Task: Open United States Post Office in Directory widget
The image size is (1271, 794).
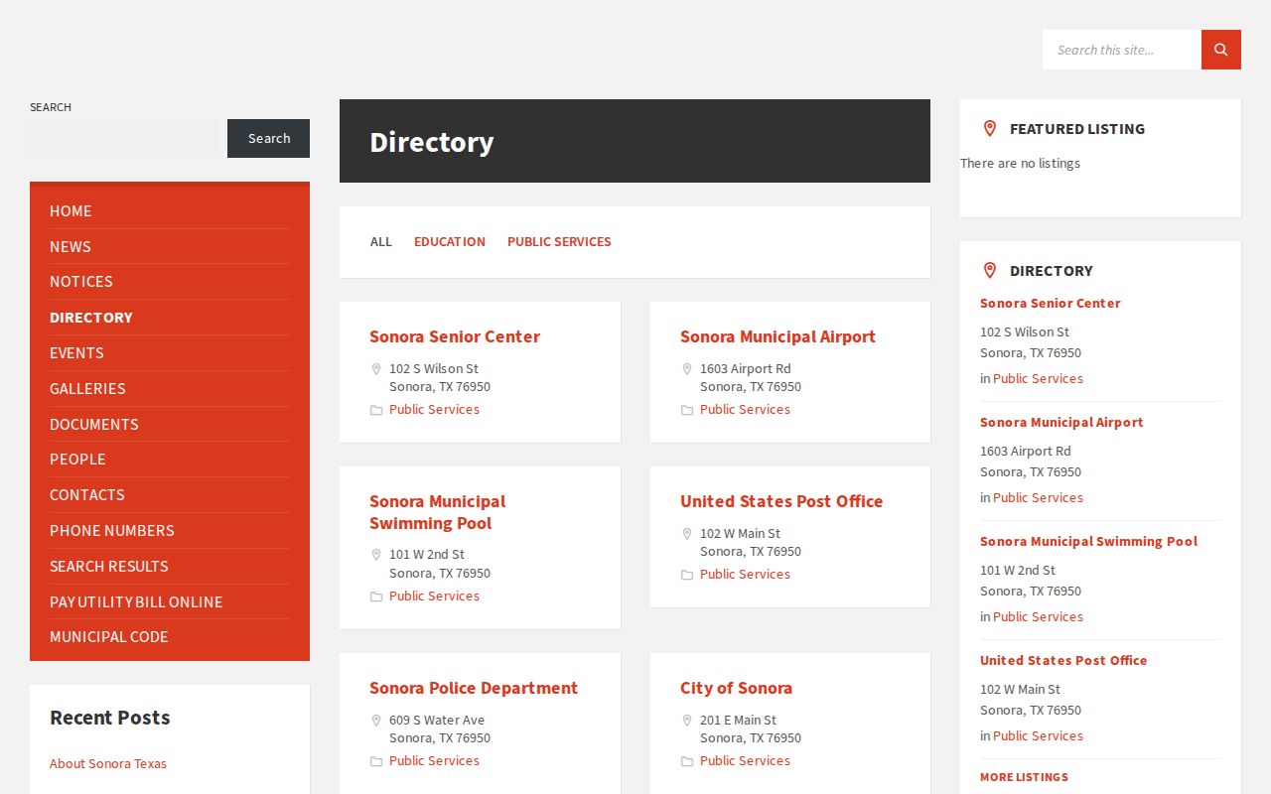Action: coord(1063,660)
